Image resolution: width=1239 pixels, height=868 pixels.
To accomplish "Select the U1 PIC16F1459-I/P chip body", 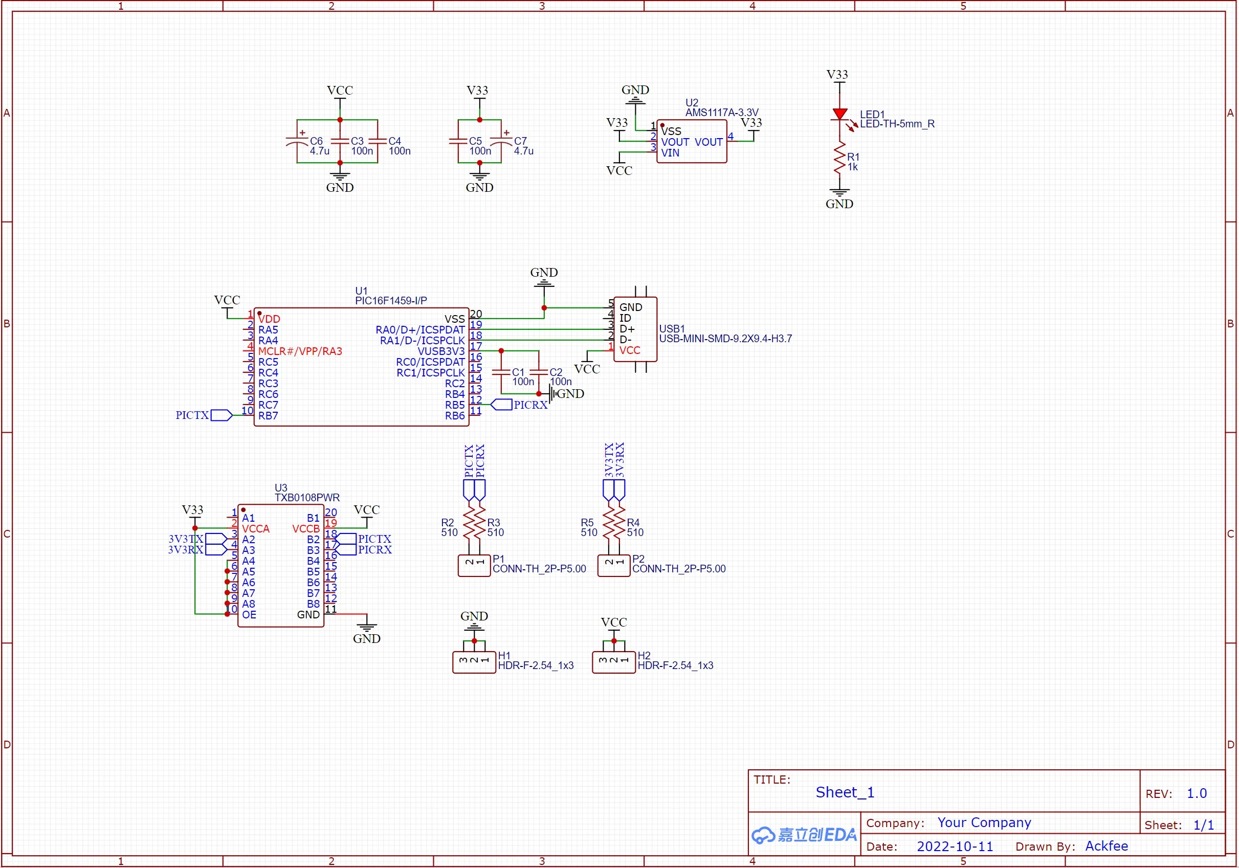I will [x=361, y=367].
